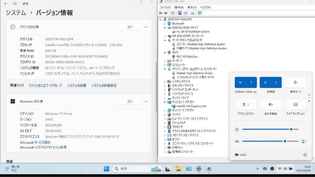Viewport: 315px width, 177px height.
Task: Turn on ライブ キャプション (live captions)
Action: coord(295,104)
